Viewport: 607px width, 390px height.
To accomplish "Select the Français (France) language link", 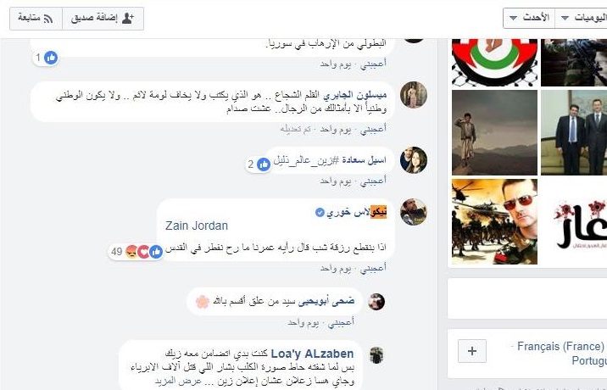I will pyautogui.click(x=560, y=346).
